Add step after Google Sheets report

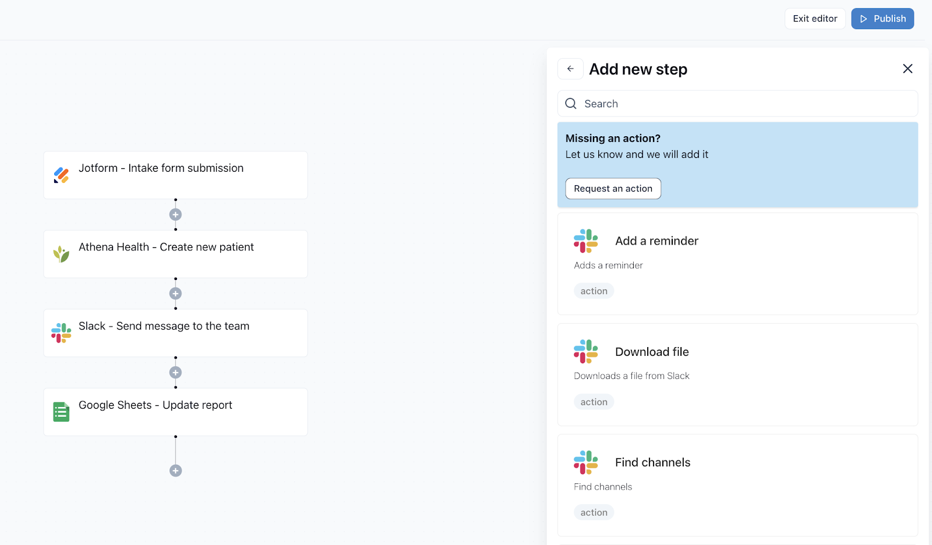click(175, 470)
